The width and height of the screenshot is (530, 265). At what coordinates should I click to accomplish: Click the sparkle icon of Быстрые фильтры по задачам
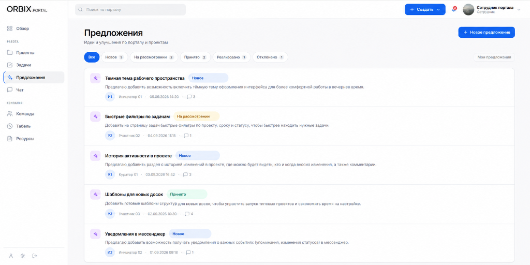click(x=95, y=116)
